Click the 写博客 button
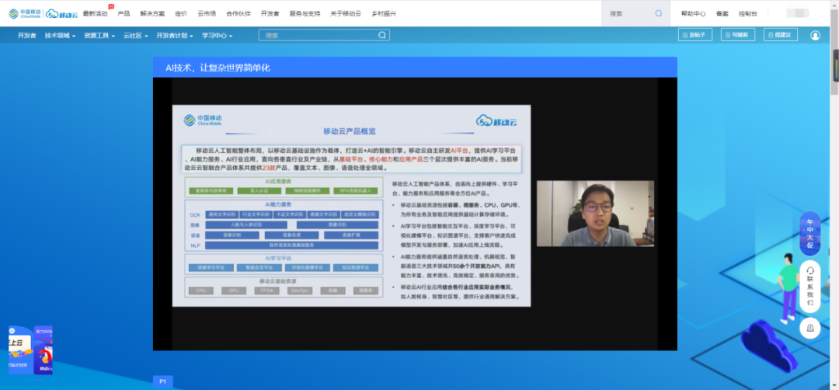This screenshot has width=839, height=390. 738,35
